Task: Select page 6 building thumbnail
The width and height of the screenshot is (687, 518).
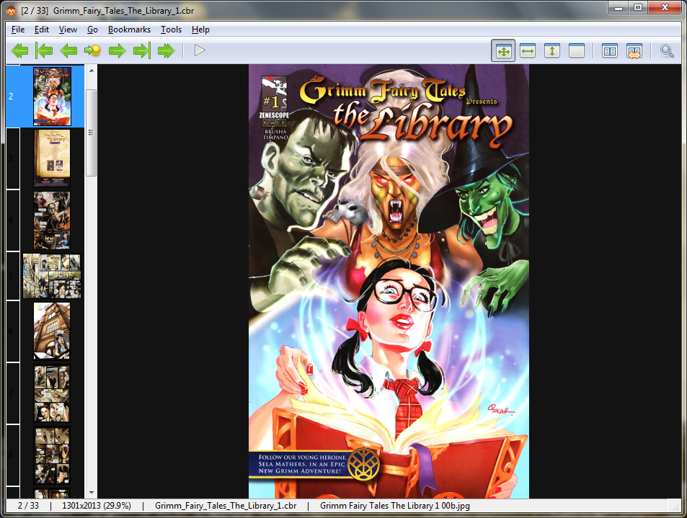Action: click(52, 331)
